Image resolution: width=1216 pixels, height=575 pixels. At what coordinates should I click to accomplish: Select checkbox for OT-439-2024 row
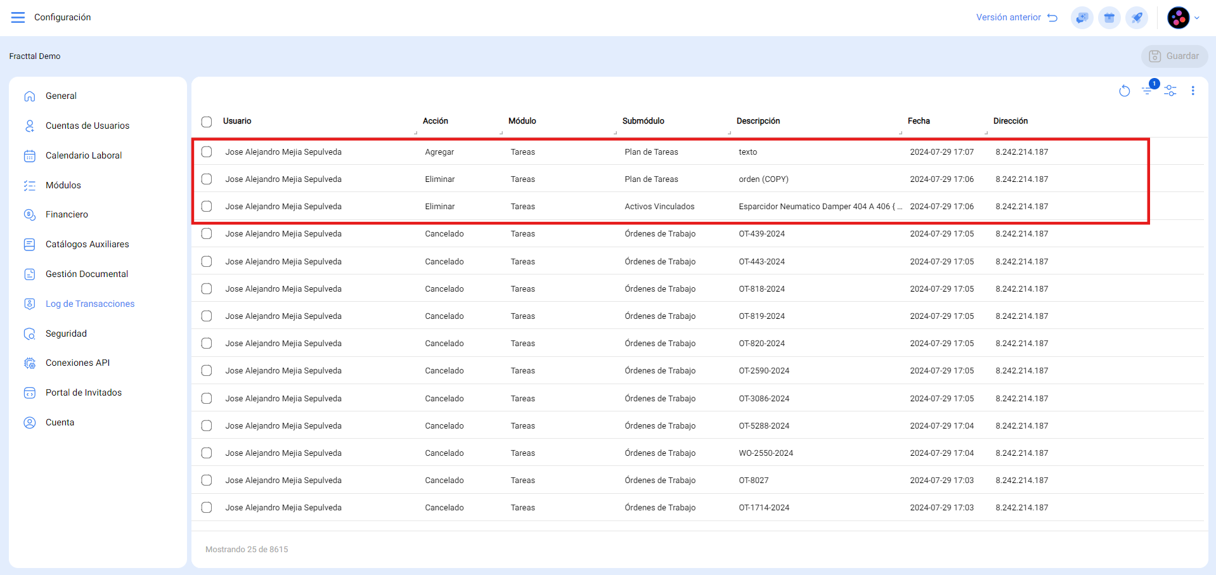[207, 234]
